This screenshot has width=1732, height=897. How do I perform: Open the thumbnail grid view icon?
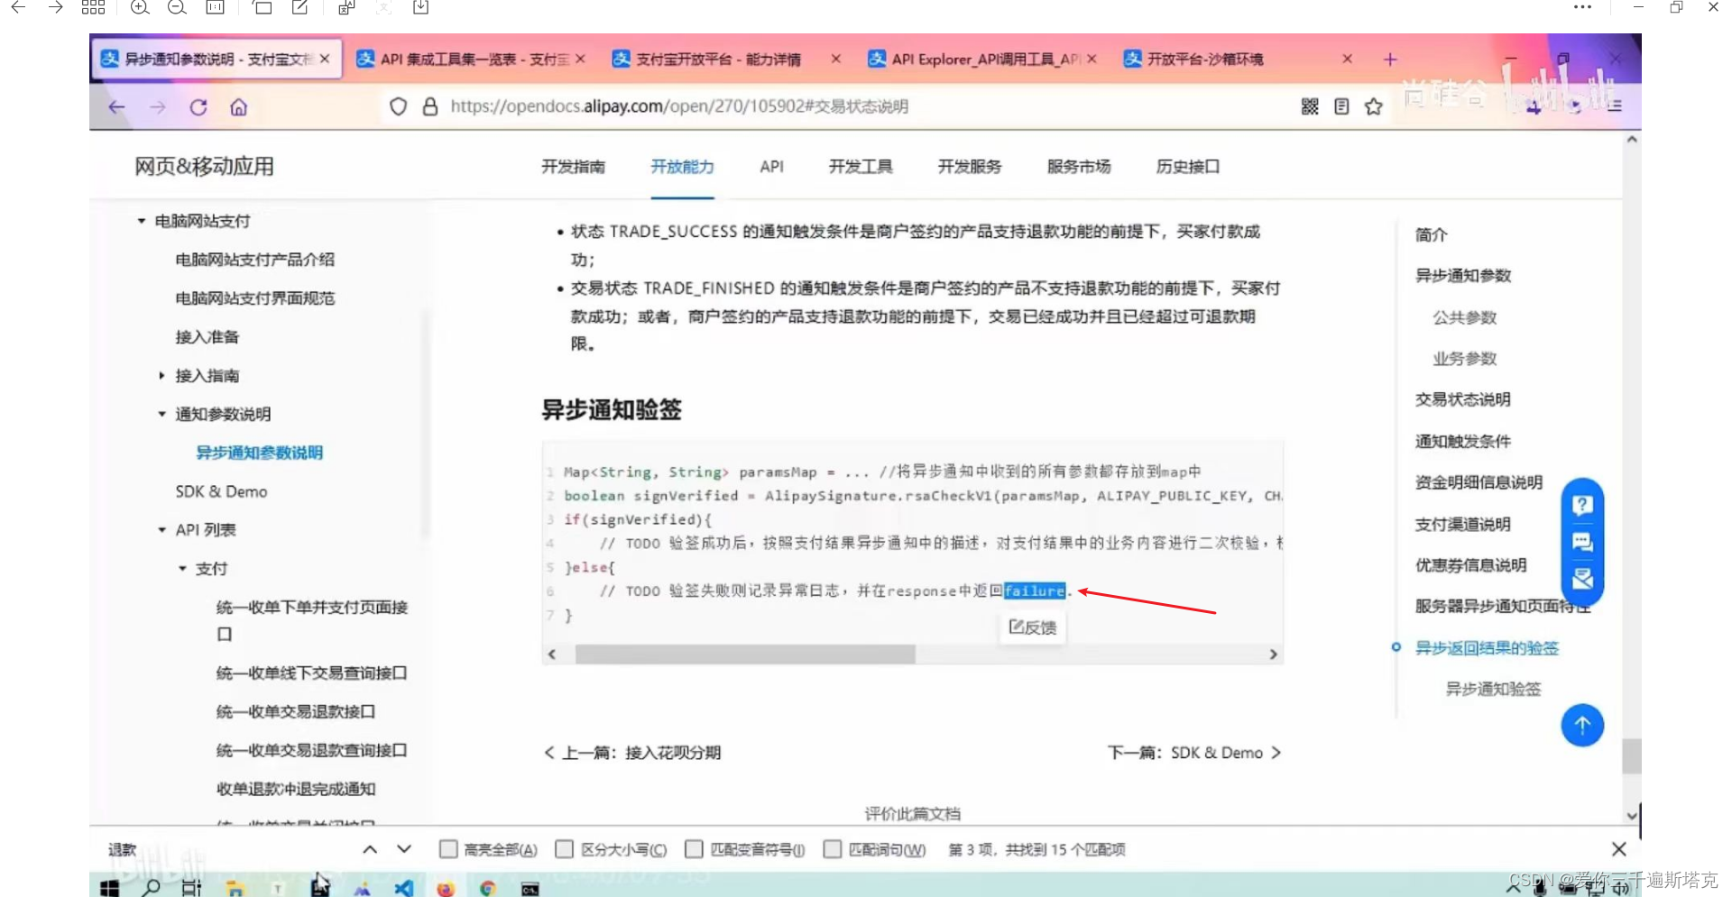point(93,7)
